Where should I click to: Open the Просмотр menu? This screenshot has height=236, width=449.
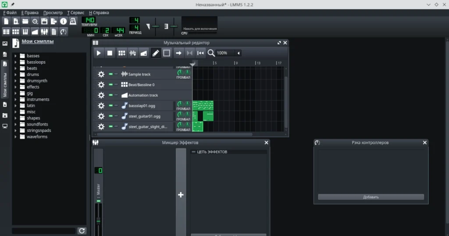pyautogui.click(x=53, y=13)
